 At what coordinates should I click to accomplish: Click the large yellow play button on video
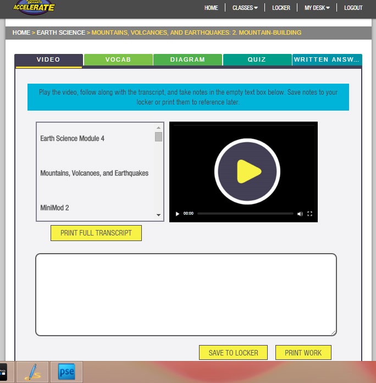tap(244, 172)
